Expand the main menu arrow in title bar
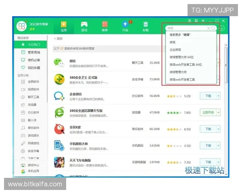Screen dimensions: 242x194 click(203, 21)
